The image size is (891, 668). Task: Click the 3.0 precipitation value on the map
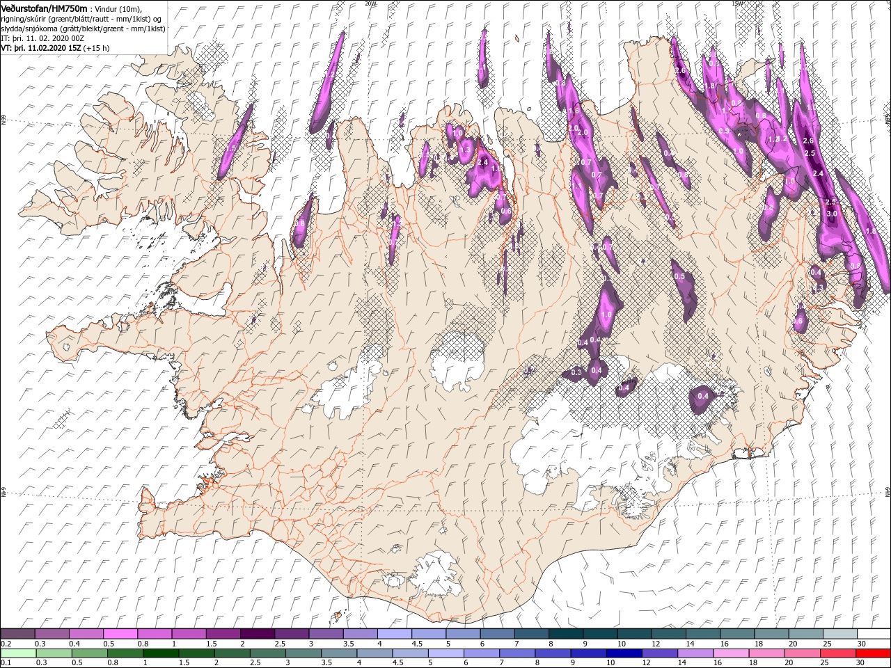click(x=831, y=214)
